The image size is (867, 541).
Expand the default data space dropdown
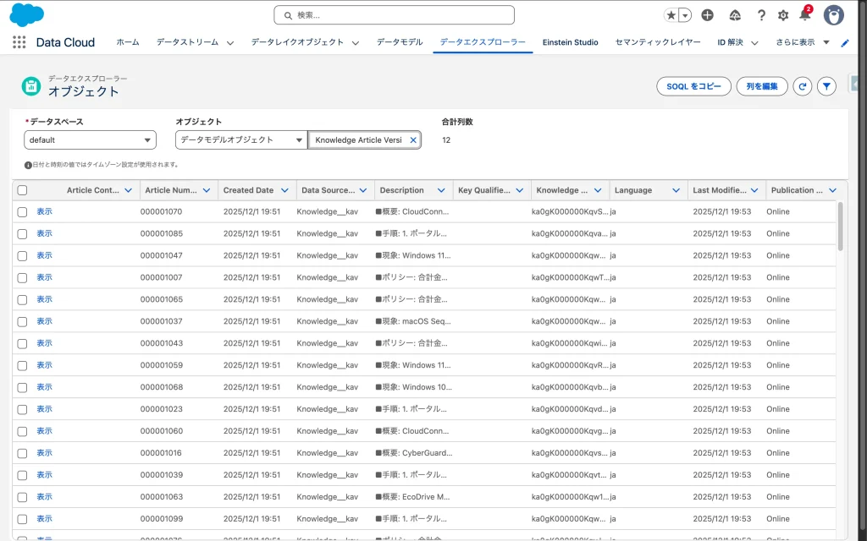(x=90, y=140)
